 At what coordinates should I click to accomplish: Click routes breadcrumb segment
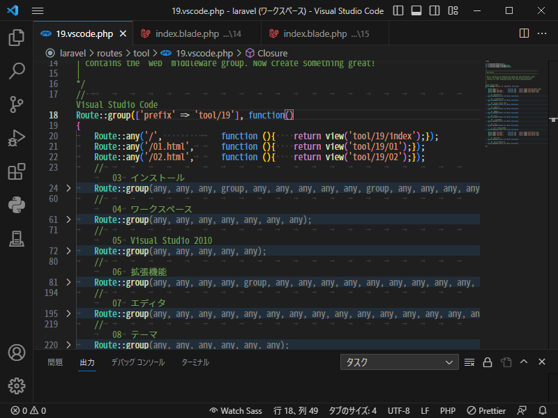[x=110, y=54]
